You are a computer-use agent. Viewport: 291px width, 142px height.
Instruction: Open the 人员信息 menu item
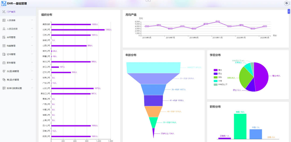18,20
